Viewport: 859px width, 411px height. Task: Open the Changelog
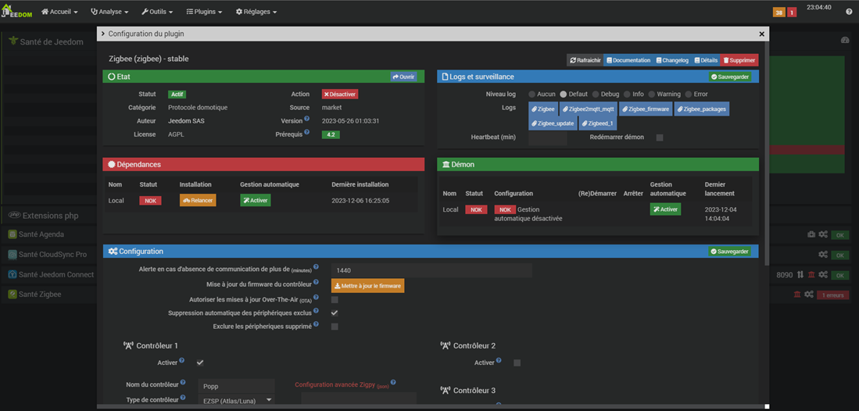tap(672, 60)
